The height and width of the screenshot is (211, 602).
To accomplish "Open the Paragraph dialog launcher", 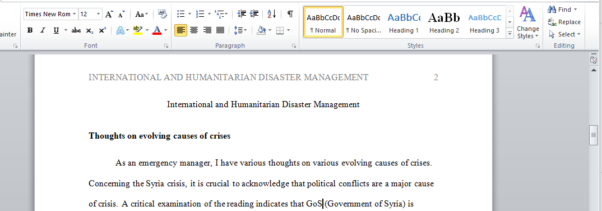I will point(294,46).
